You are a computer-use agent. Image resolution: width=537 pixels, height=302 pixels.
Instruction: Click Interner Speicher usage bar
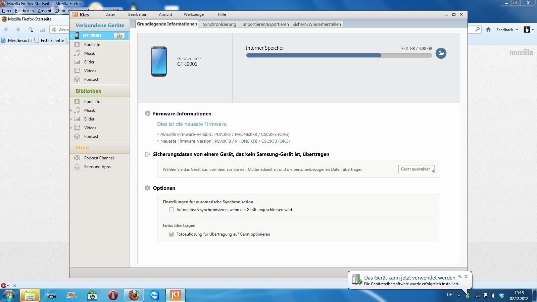pyautogui.click(x=339, y=55)
